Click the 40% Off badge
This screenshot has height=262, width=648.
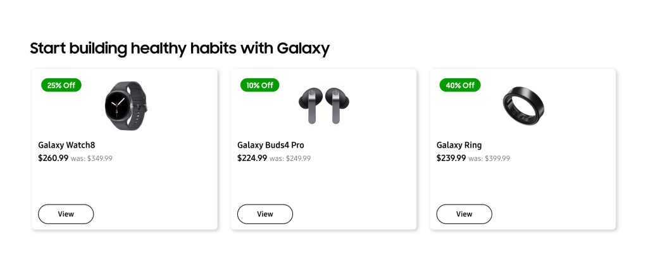[460, 85]
